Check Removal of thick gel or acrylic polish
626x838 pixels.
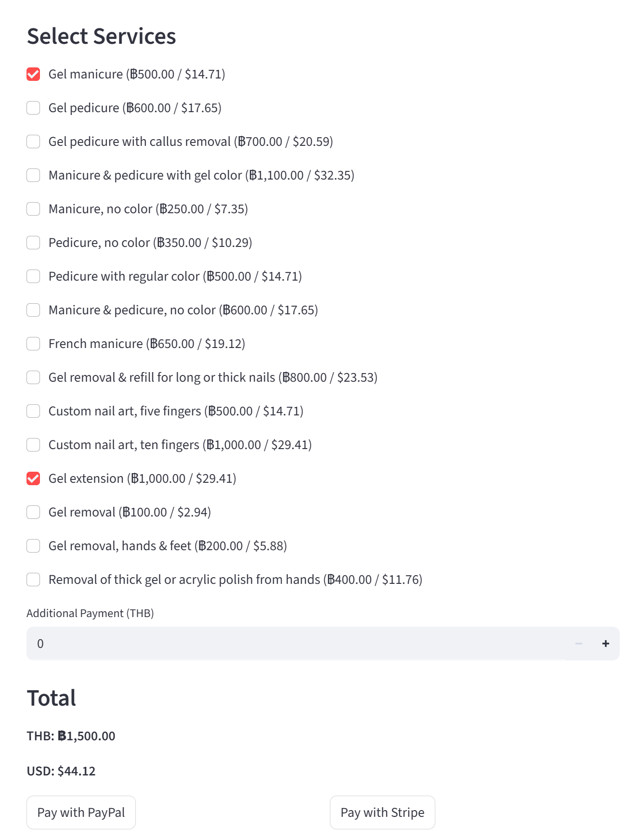click(x=33, y=580)
